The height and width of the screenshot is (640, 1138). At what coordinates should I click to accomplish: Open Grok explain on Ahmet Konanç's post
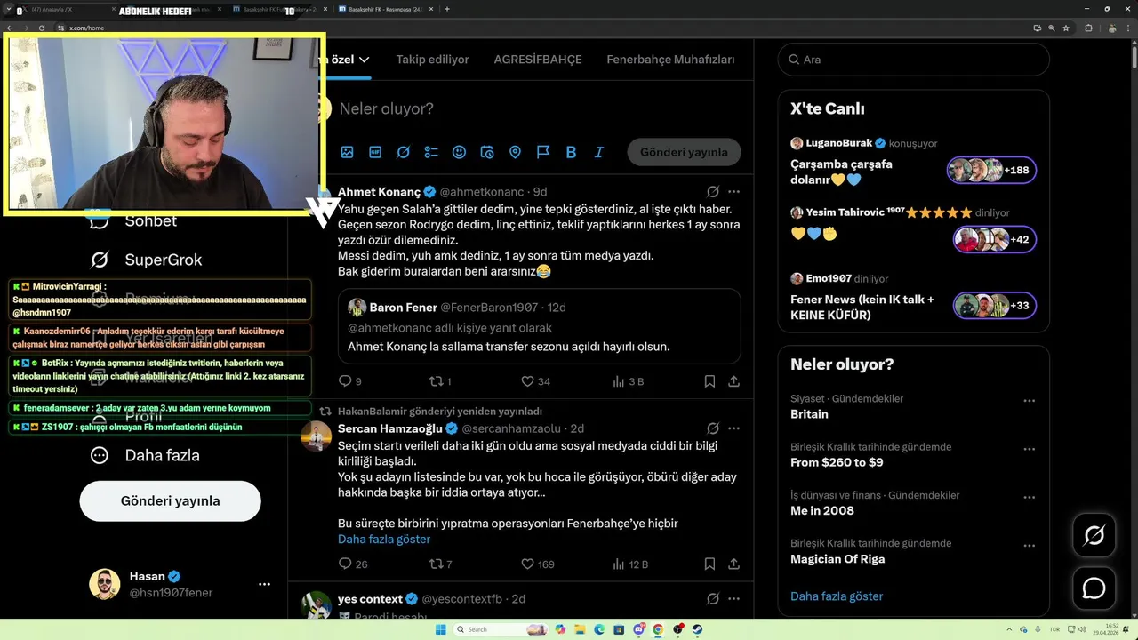click(713, 192)
